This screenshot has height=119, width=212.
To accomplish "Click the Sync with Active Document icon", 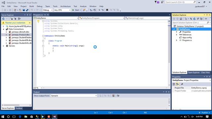I will (191, 19).
